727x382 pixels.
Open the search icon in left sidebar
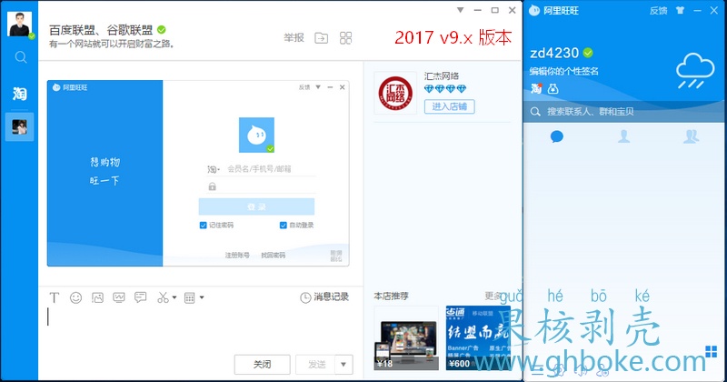pos(20,57)
